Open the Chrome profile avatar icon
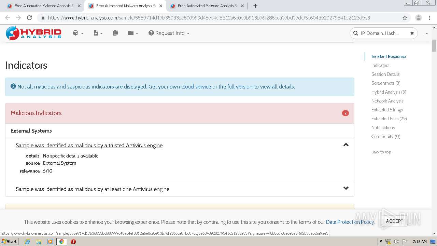This screenshot has height=246, width=437. click(x=418, y=18)
